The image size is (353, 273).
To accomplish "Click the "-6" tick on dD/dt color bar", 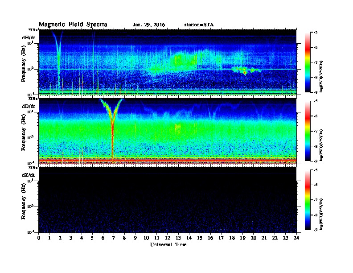I will pos(315,116).
